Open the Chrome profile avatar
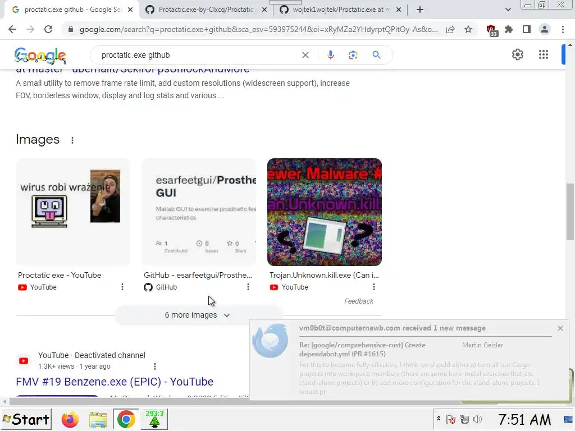This screenshot has height=431, width=575. [545, 29]
